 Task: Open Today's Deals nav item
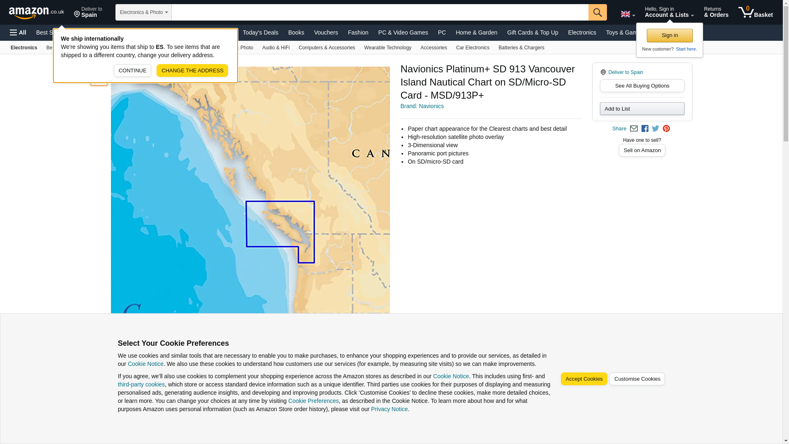[x=260, y=32]
